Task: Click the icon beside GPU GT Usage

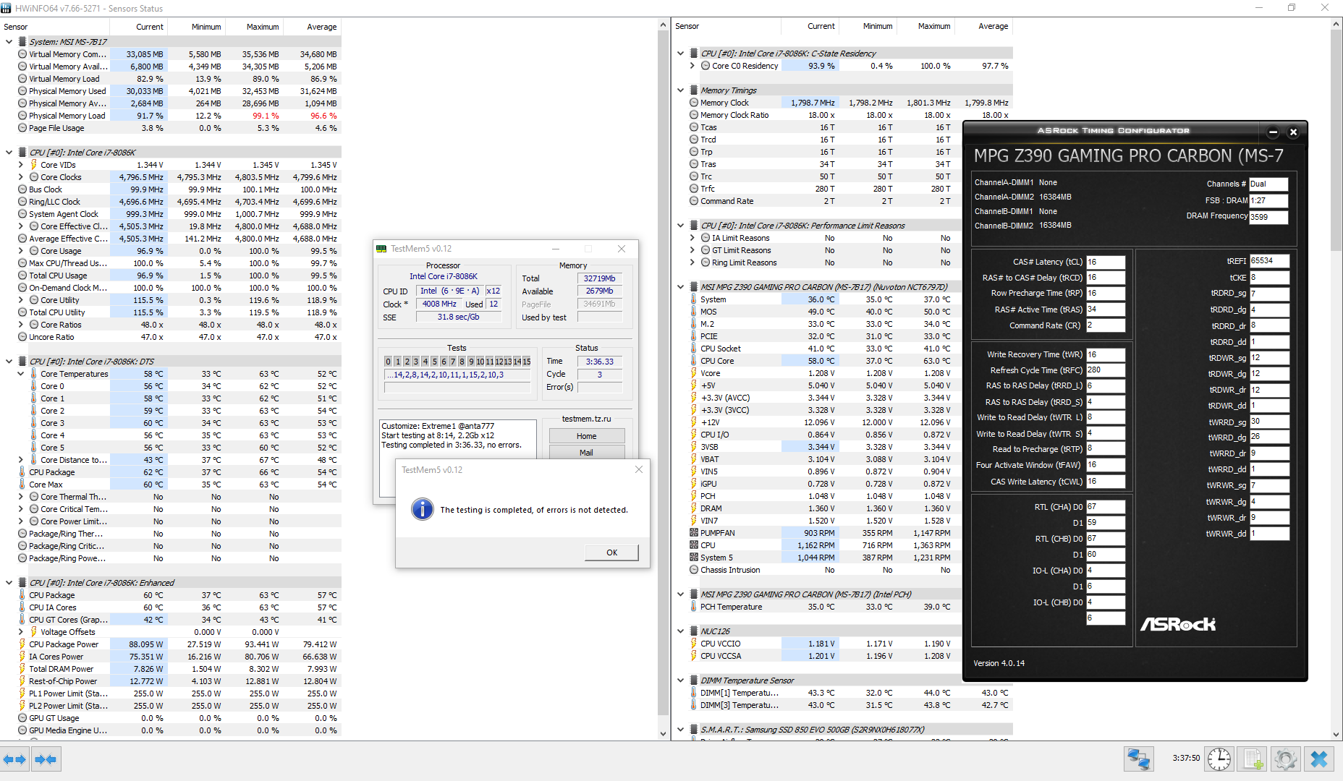Action: [22, 718]
